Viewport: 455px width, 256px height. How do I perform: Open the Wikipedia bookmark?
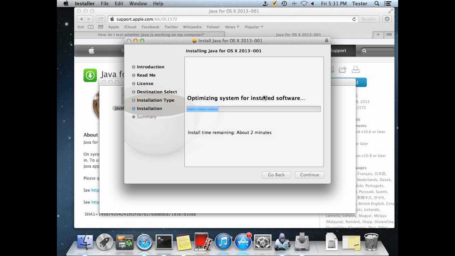192,27
